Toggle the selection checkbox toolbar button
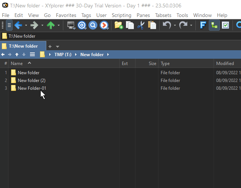Viewport: 241px width, 188px height. pos(225,25)
